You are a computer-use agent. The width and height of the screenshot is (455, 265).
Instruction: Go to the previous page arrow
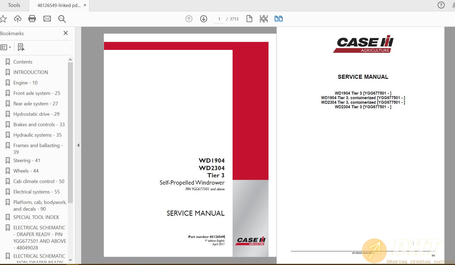pyautogui.click(x=189, y=19)
